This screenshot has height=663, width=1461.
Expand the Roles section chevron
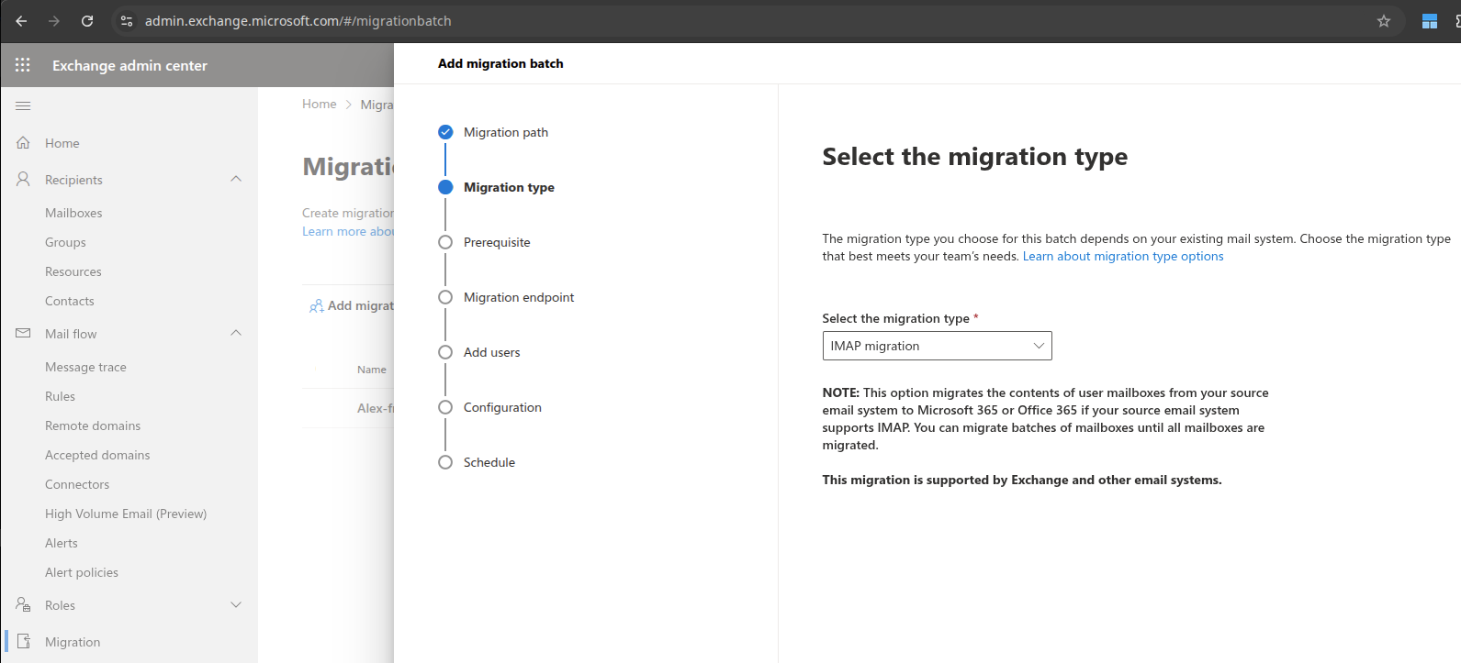(x=236, y=605)
